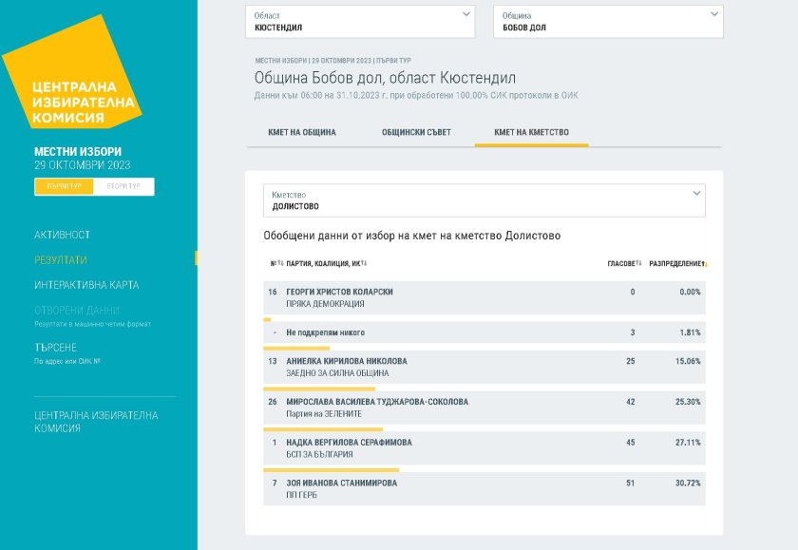Switch to КМЕТ НА ОБЩИНА tab

(x=302, y=132)
